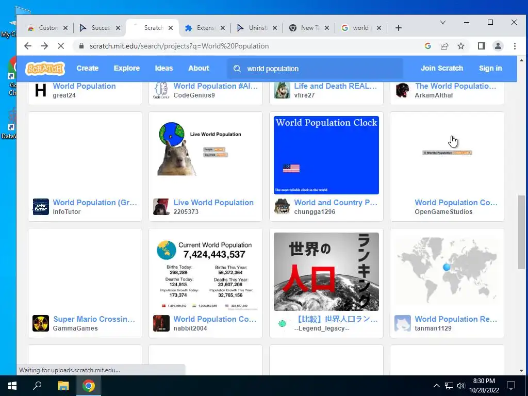Open the World Population #Al... project link

tap(216, 86)
